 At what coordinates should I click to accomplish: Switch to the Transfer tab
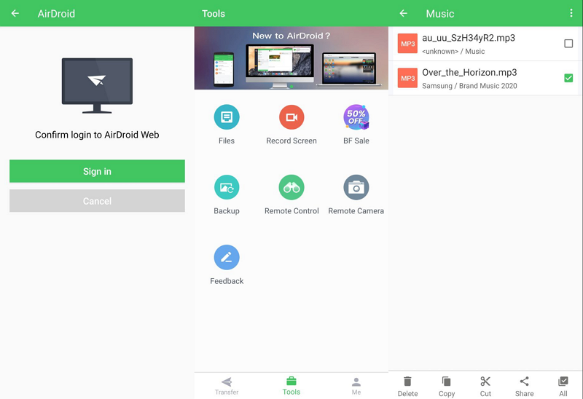227,385
